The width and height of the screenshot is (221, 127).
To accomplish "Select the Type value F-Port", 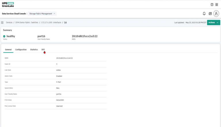I will 58,82.
